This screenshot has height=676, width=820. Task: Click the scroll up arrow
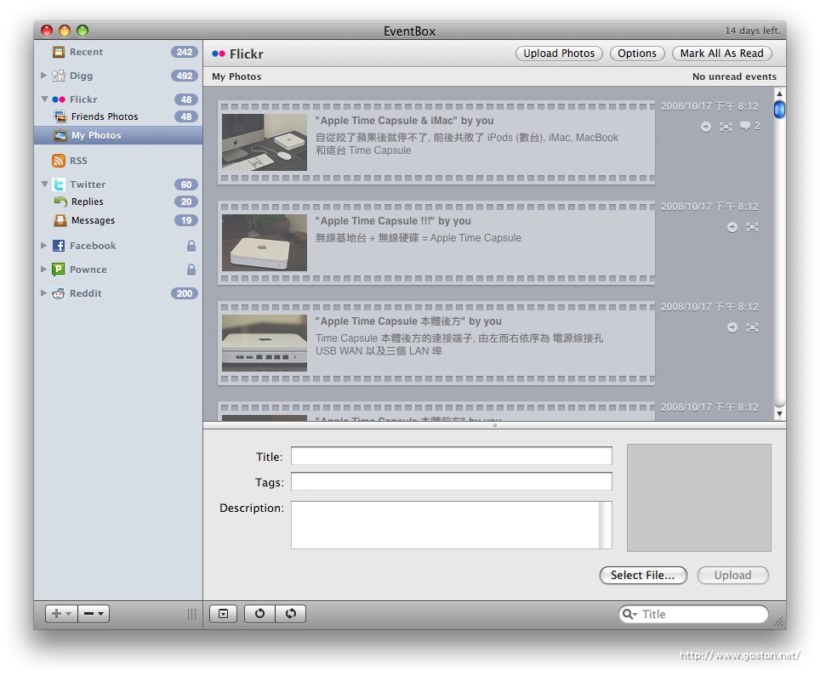coord(779,94)
